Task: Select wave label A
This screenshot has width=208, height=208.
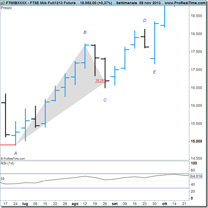Action: 15,153
